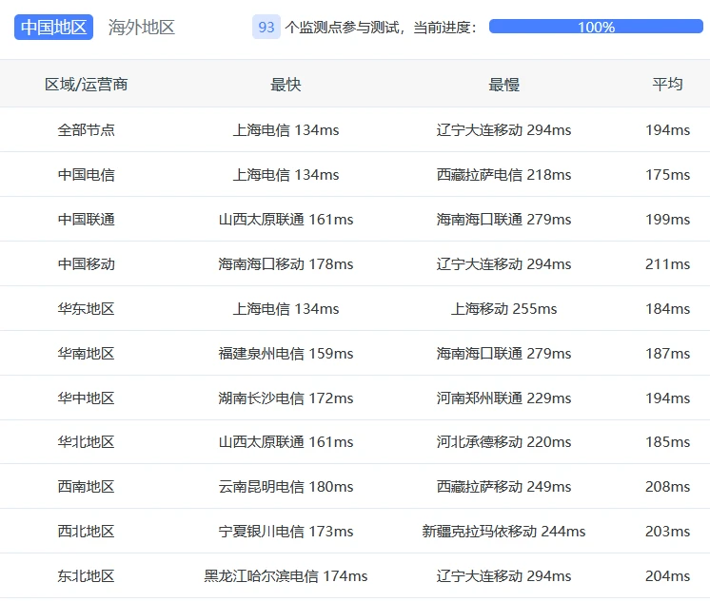Click the 西北地区 average 203ms value
Image resolution: width=710 pixels, height=602 pixels.
pyautogui.click(x=667, y=532)
